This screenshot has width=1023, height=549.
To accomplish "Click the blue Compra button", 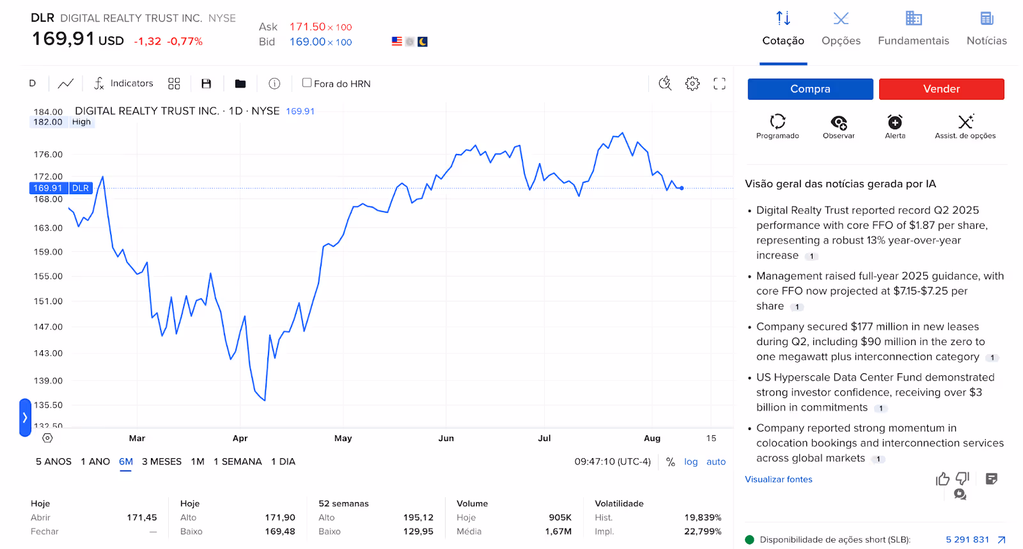I will click(x=810, y=89).
